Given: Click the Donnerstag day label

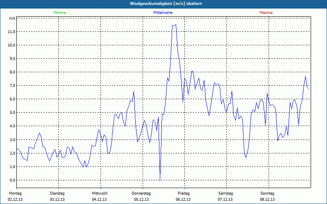Looking at the screenshot, I should click(141, 193).
